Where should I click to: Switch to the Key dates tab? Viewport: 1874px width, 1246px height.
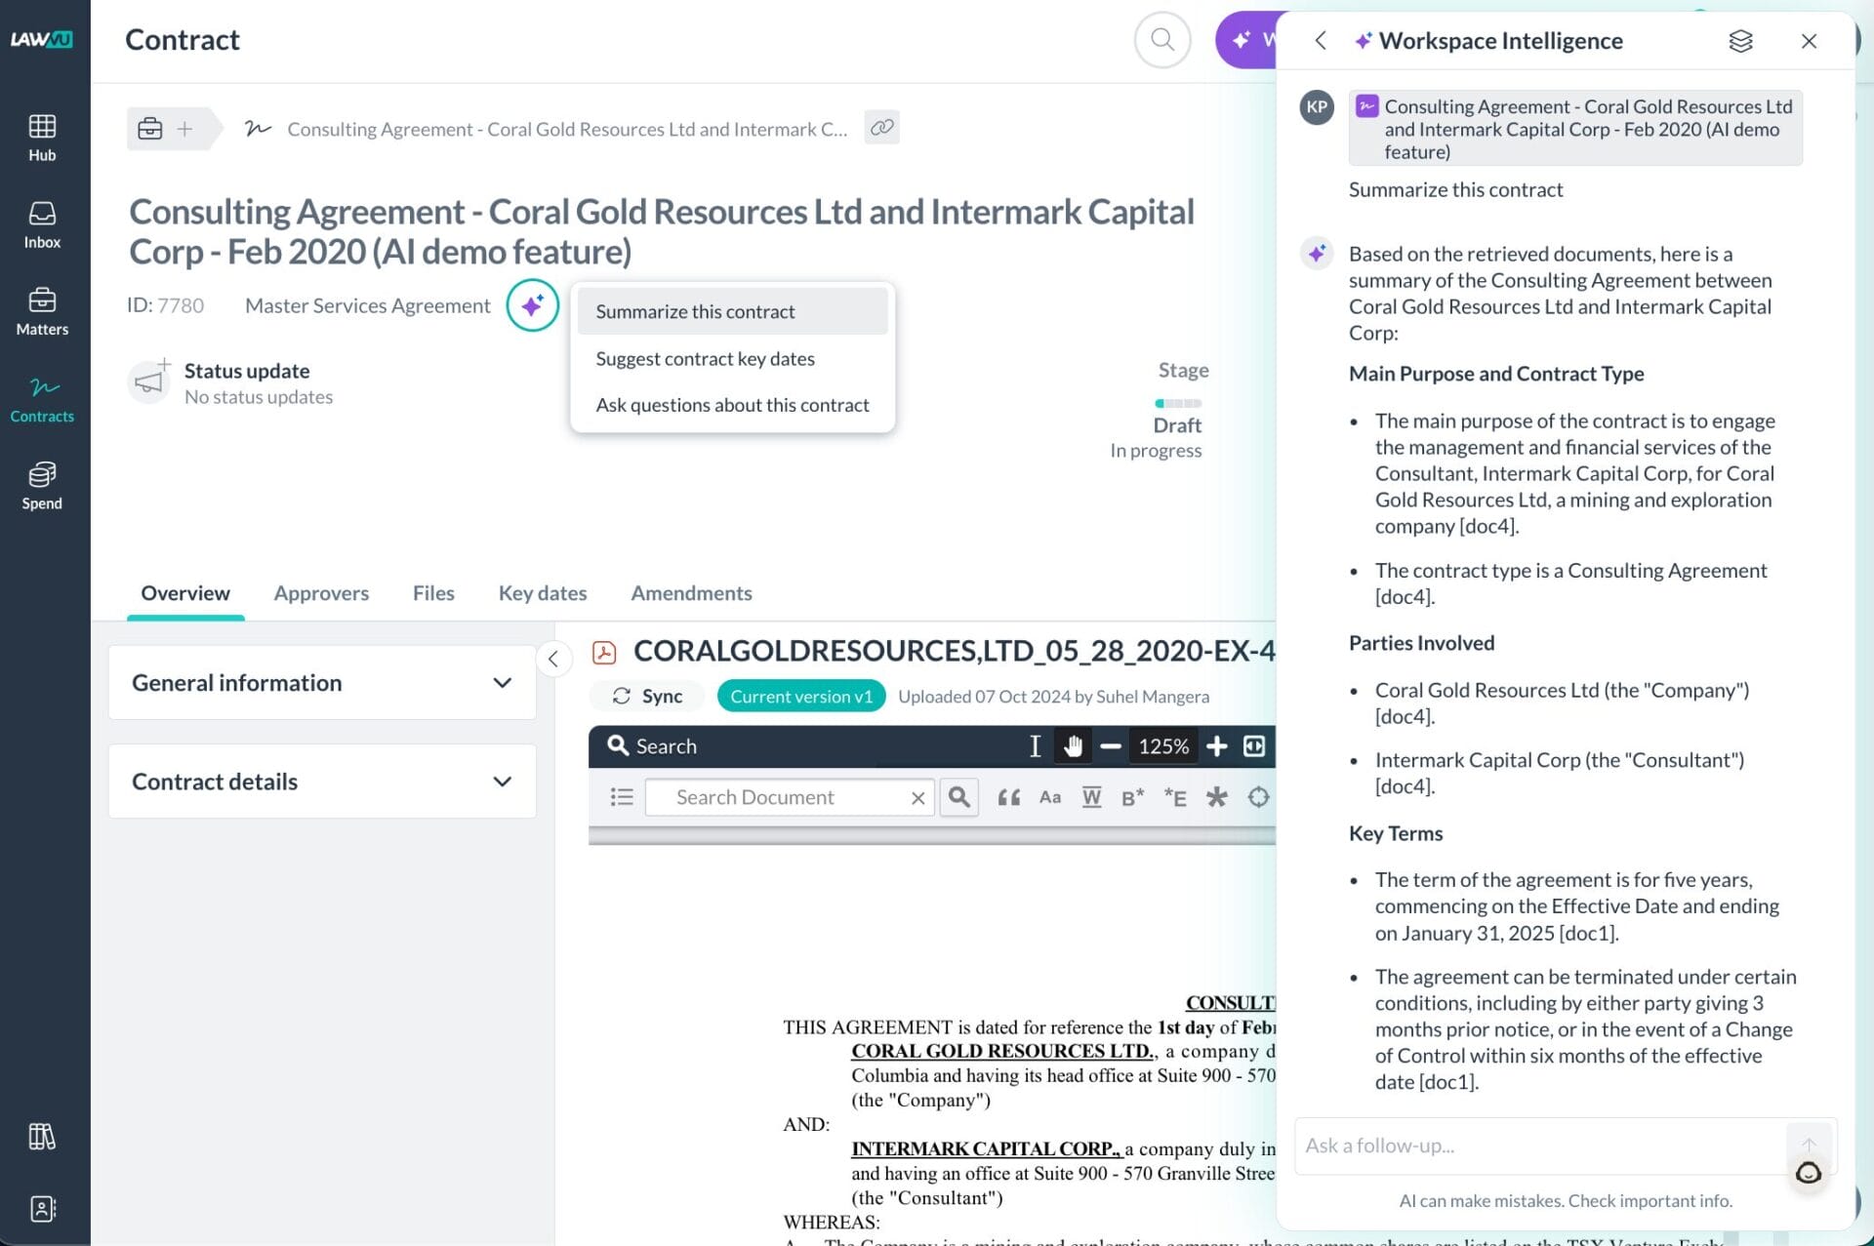click(543, 593)
